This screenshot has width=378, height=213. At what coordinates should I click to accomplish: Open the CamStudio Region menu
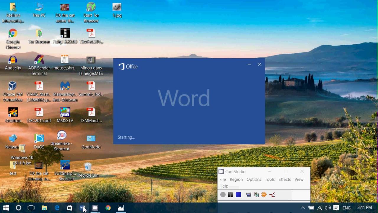(236, 179)
